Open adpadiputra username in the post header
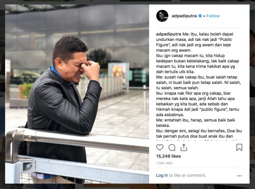This screenshot has width=255, height=189. pyautogui.click(x=184, y=16)
